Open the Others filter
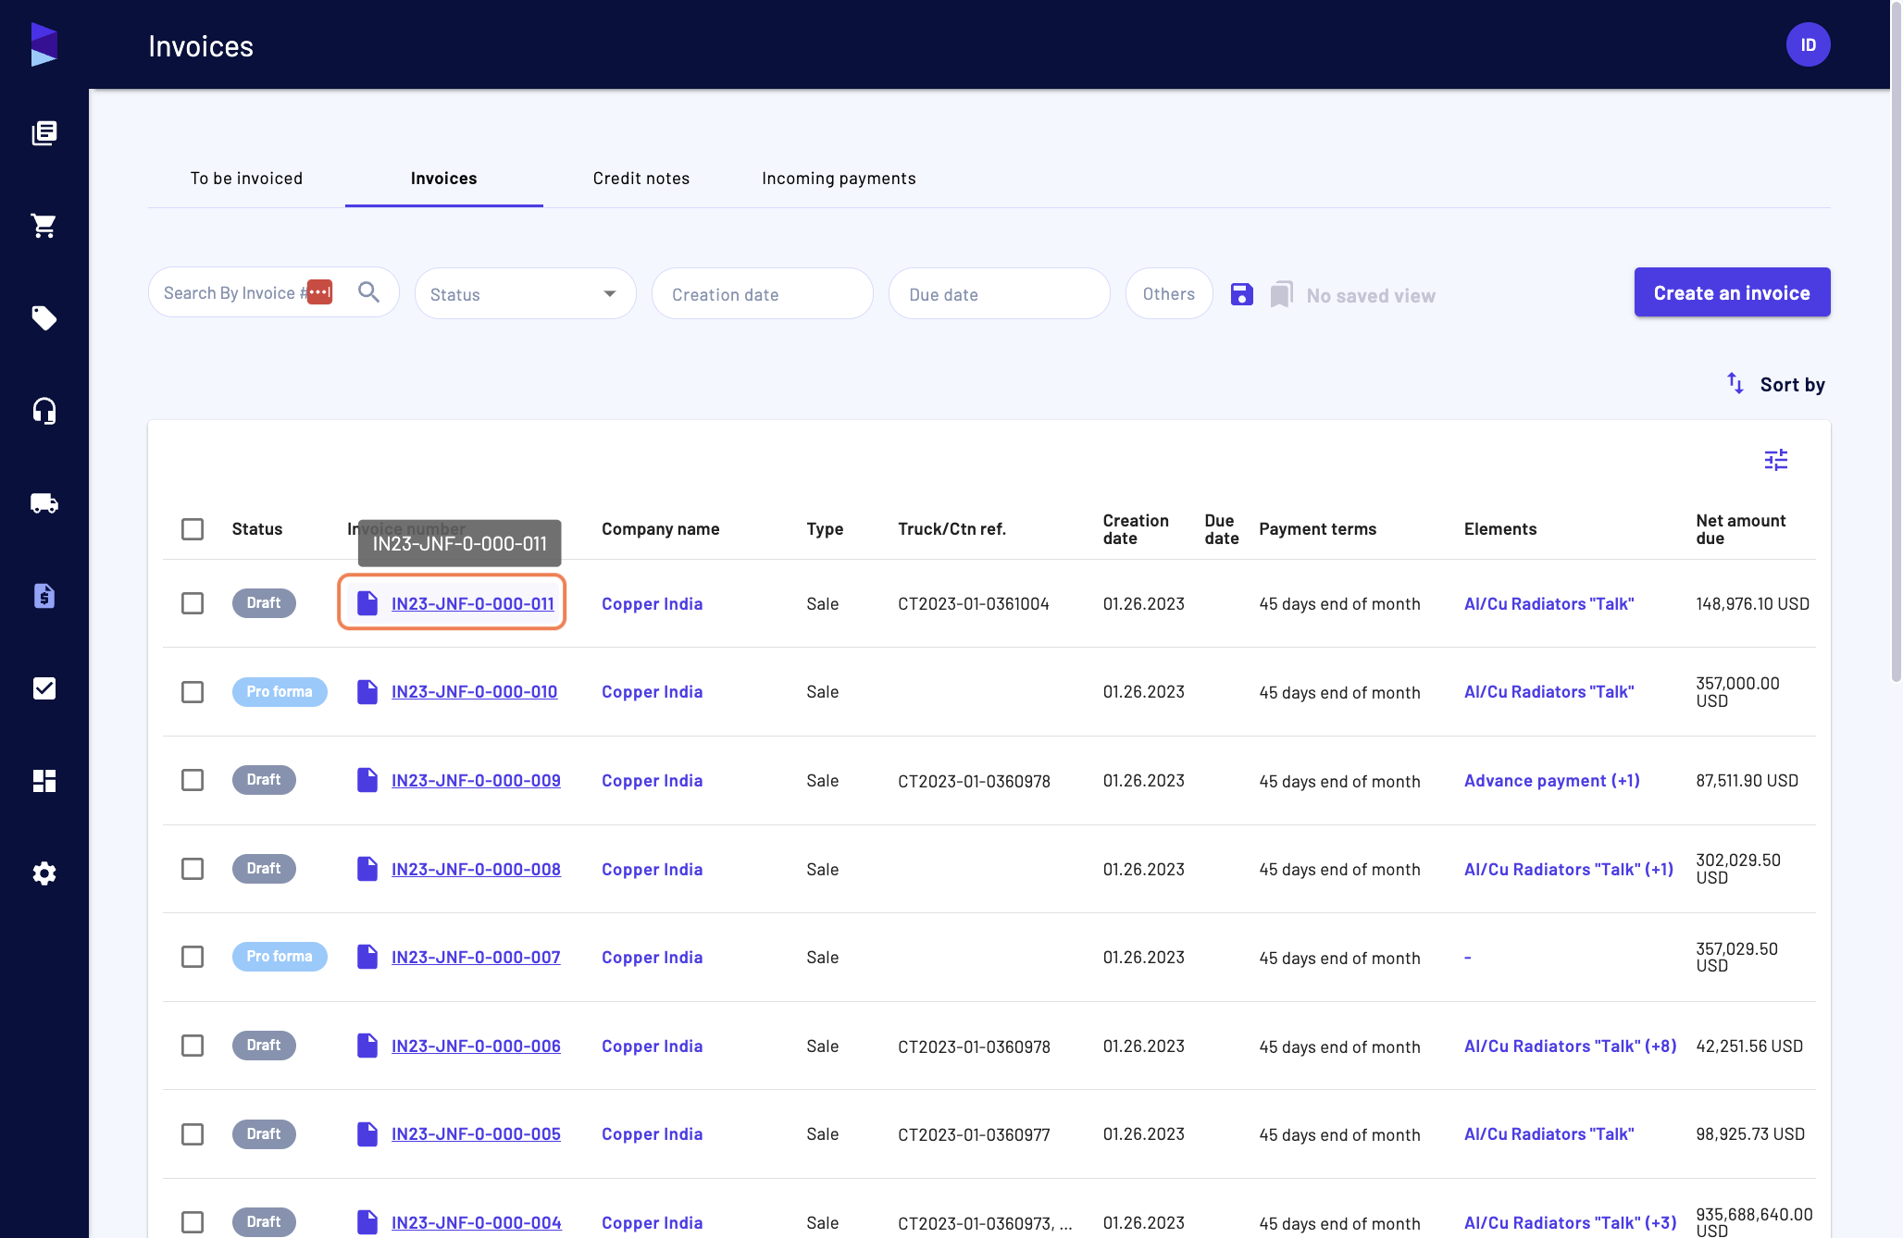The width and height of the screenshot is (1903, 1238). click(1168, 293)
